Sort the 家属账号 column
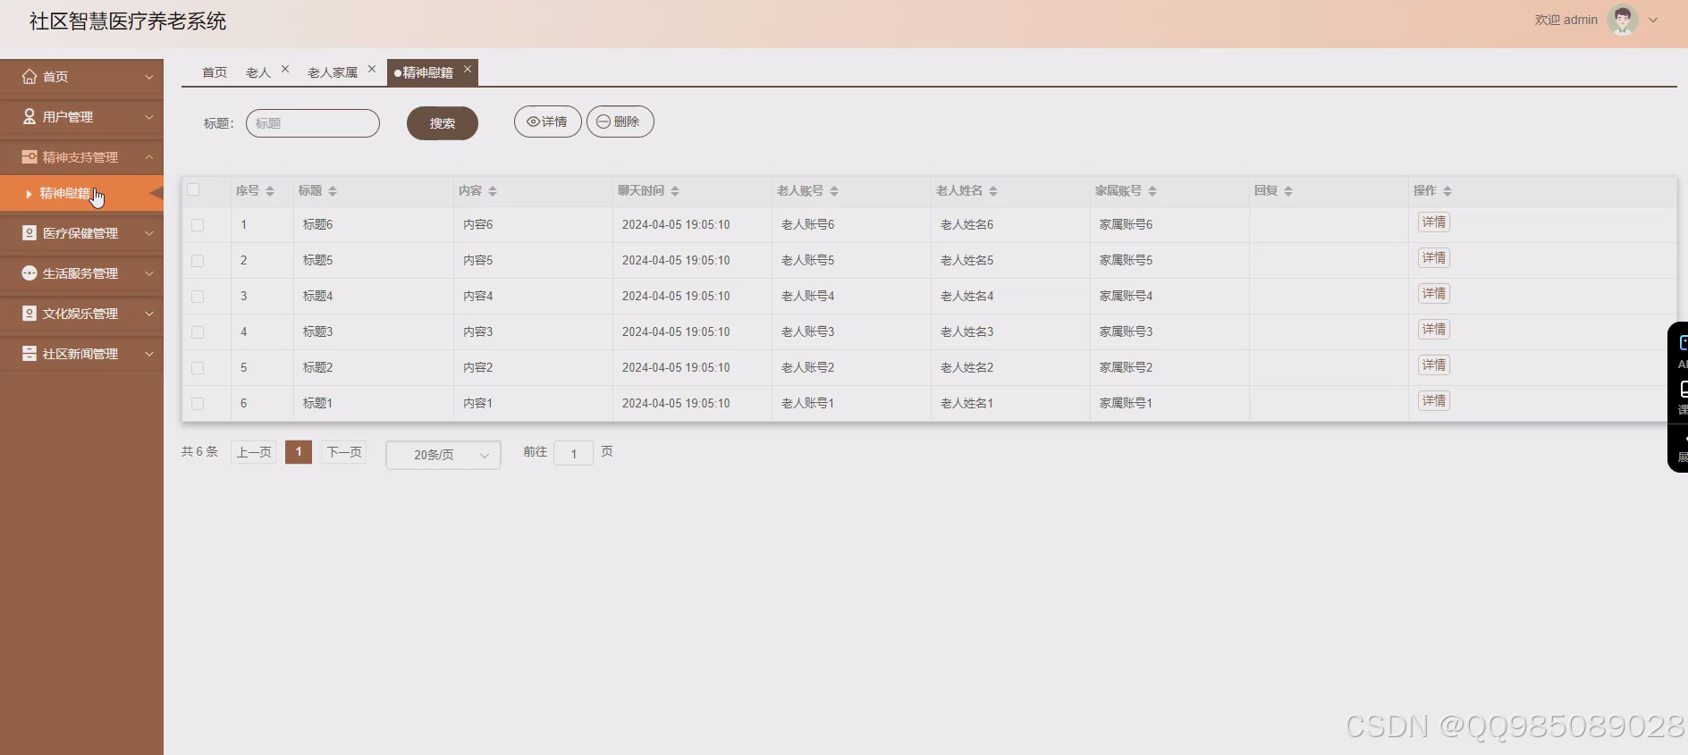 1152,191
